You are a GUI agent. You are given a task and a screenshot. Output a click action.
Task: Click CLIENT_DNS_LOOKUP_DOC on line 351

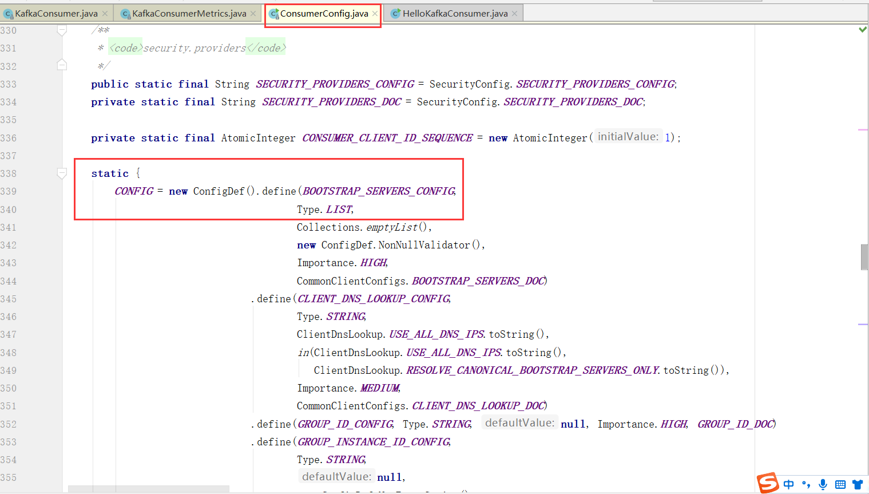pyautogui.click(x=478, y=406)
